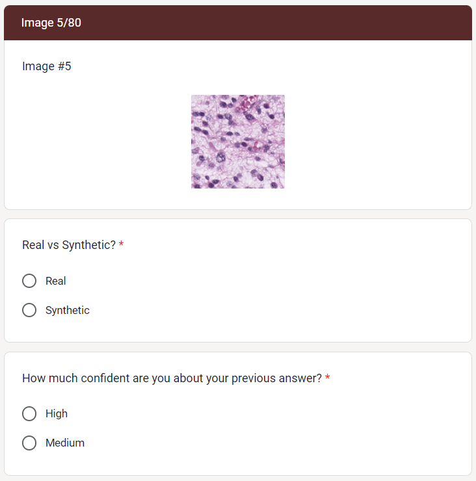476x481 pixels.
Task: Choose High confidence radio button
Action: (x=29, y=413)
